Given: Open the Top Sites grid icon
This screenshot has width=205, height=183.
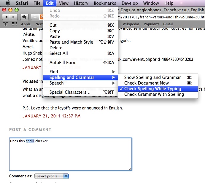Looking at the screenshot, I should (14, 24).
